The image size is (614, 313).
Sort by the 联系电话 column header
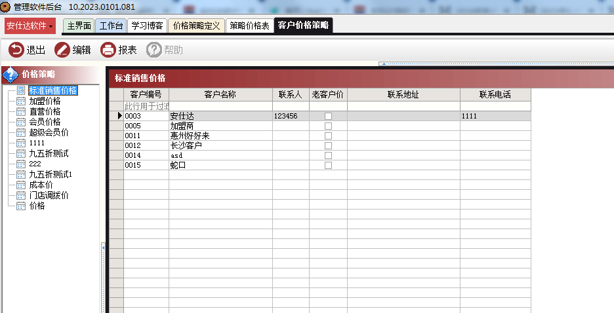(x=496, y=94)
